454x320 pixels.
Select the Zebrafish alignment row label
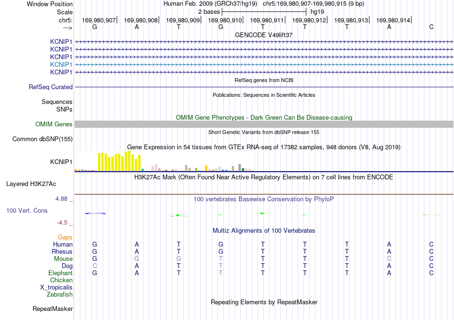point(60,295)
